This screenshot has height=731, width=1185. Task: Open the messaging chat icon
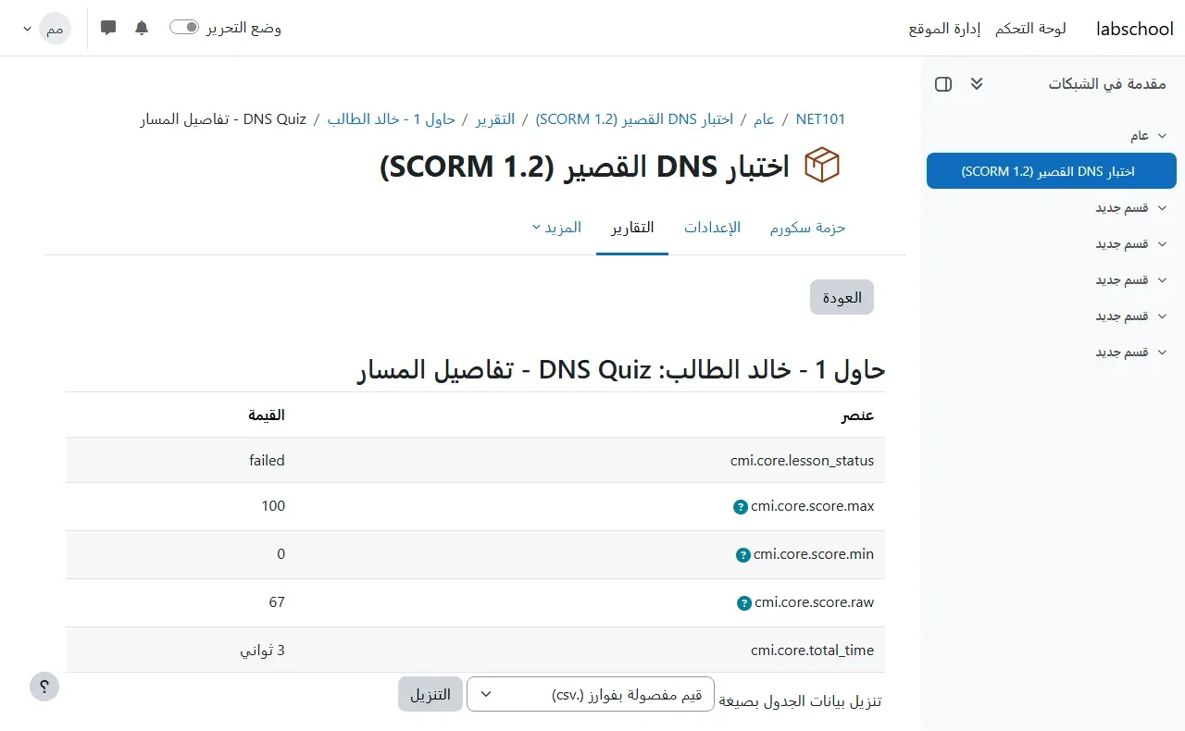(108, 28)
